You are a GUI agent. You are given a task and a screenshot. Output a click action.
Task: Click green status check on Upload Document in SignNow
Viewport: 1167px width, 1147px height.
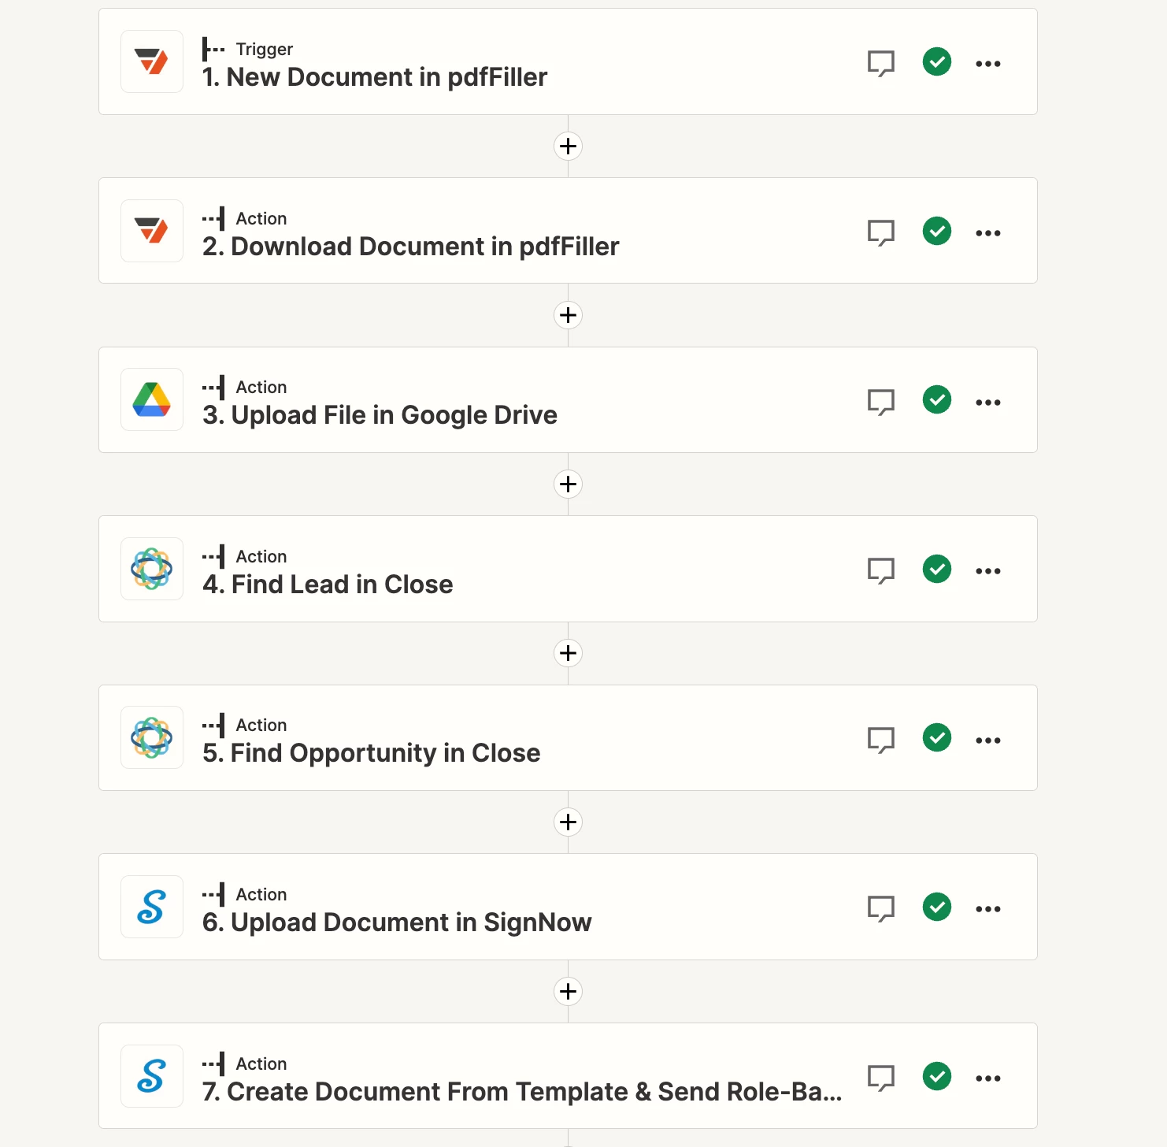point(937,907)
